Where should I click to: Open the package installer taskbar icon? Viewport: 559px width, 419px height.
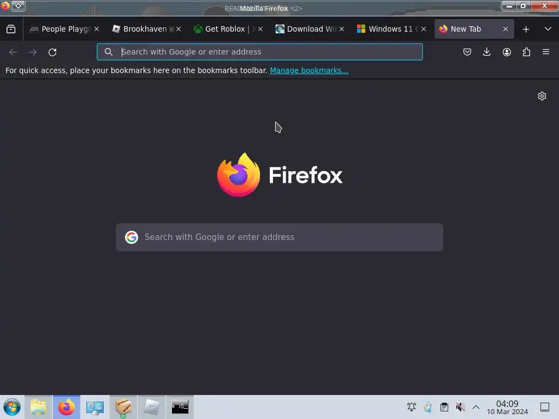[x=123, y=407]
